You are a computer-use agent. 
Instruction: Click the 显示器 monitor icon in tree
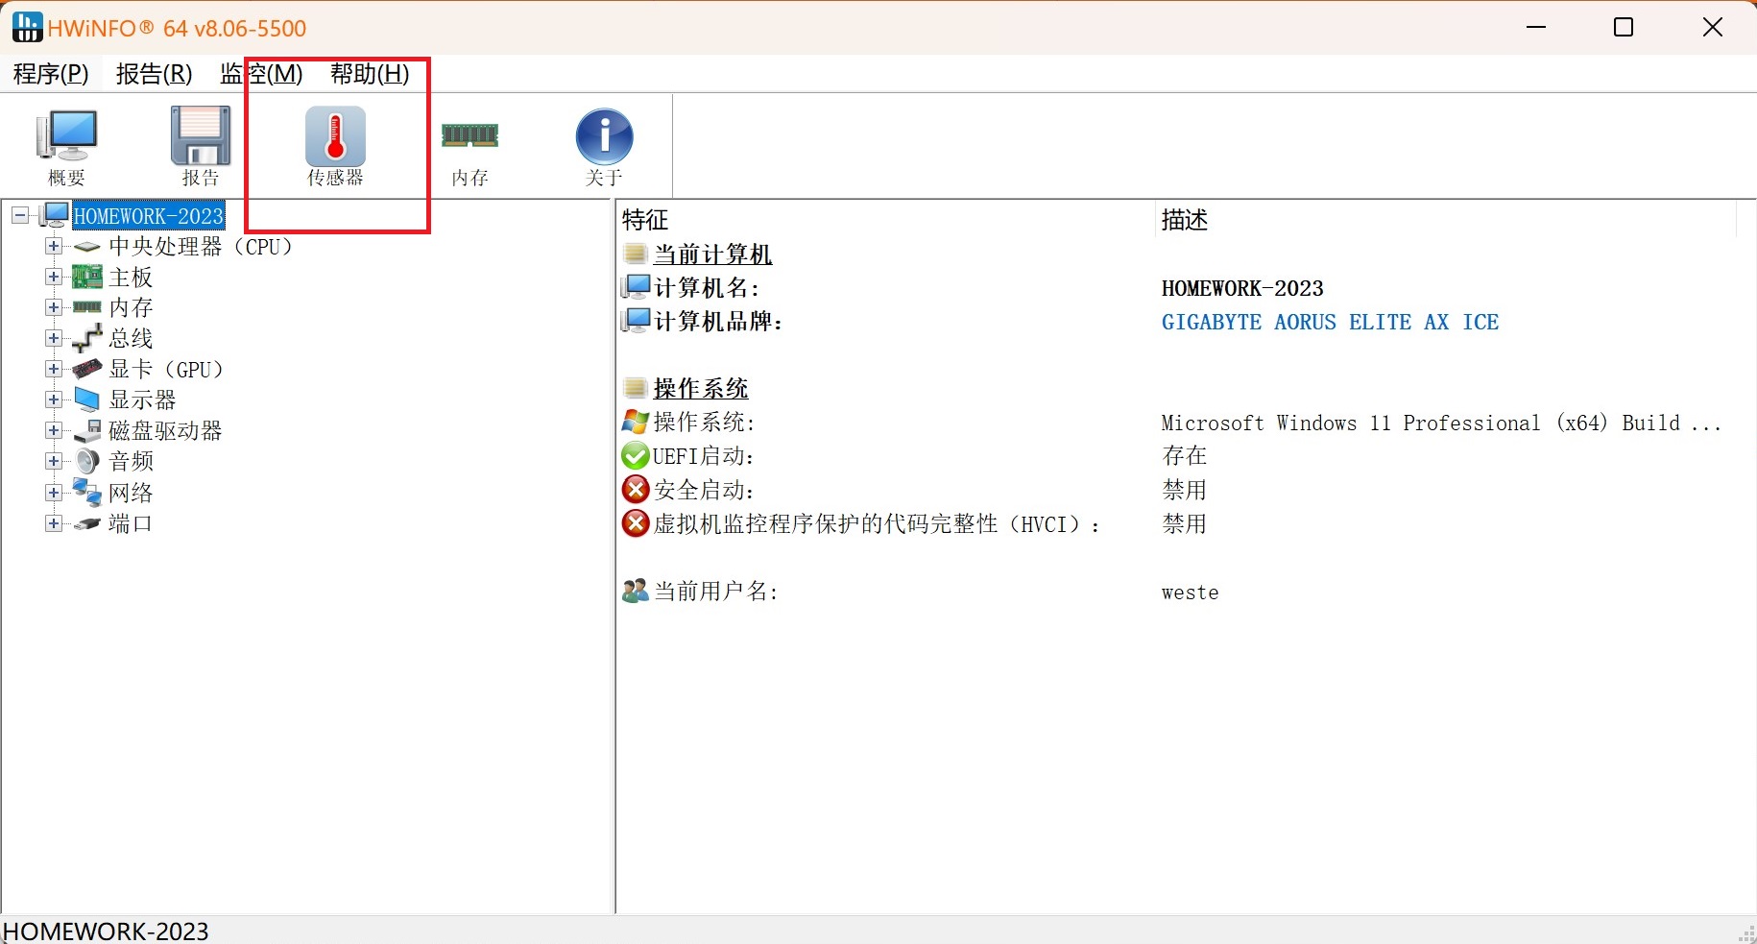click(87, 399)
